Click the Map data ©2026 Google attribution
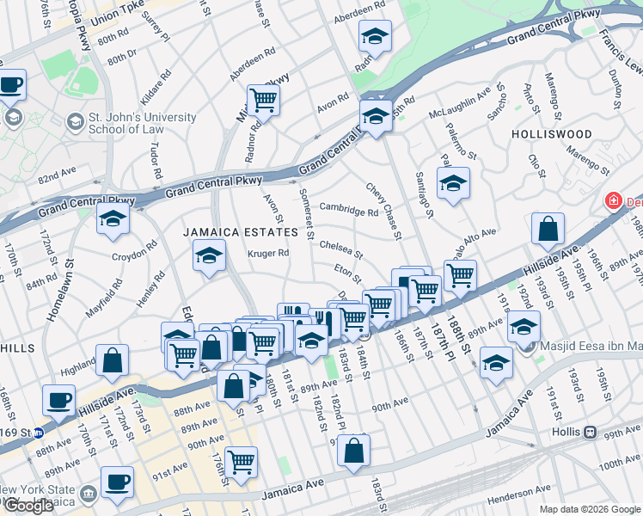This screenshot has height=516, width=643. (591, 509)
